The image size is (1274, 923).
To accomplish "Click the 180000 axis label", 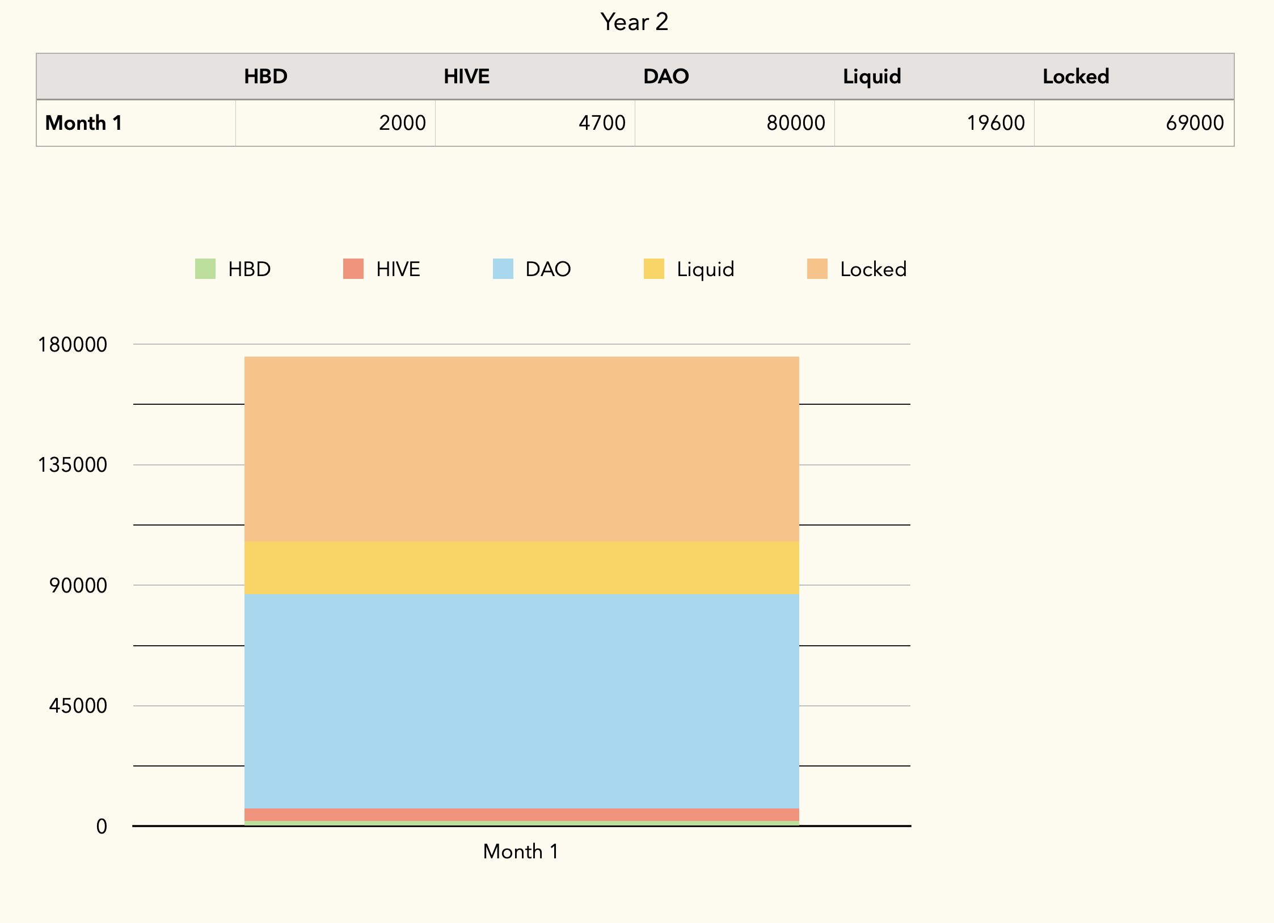I will [72, 345].
